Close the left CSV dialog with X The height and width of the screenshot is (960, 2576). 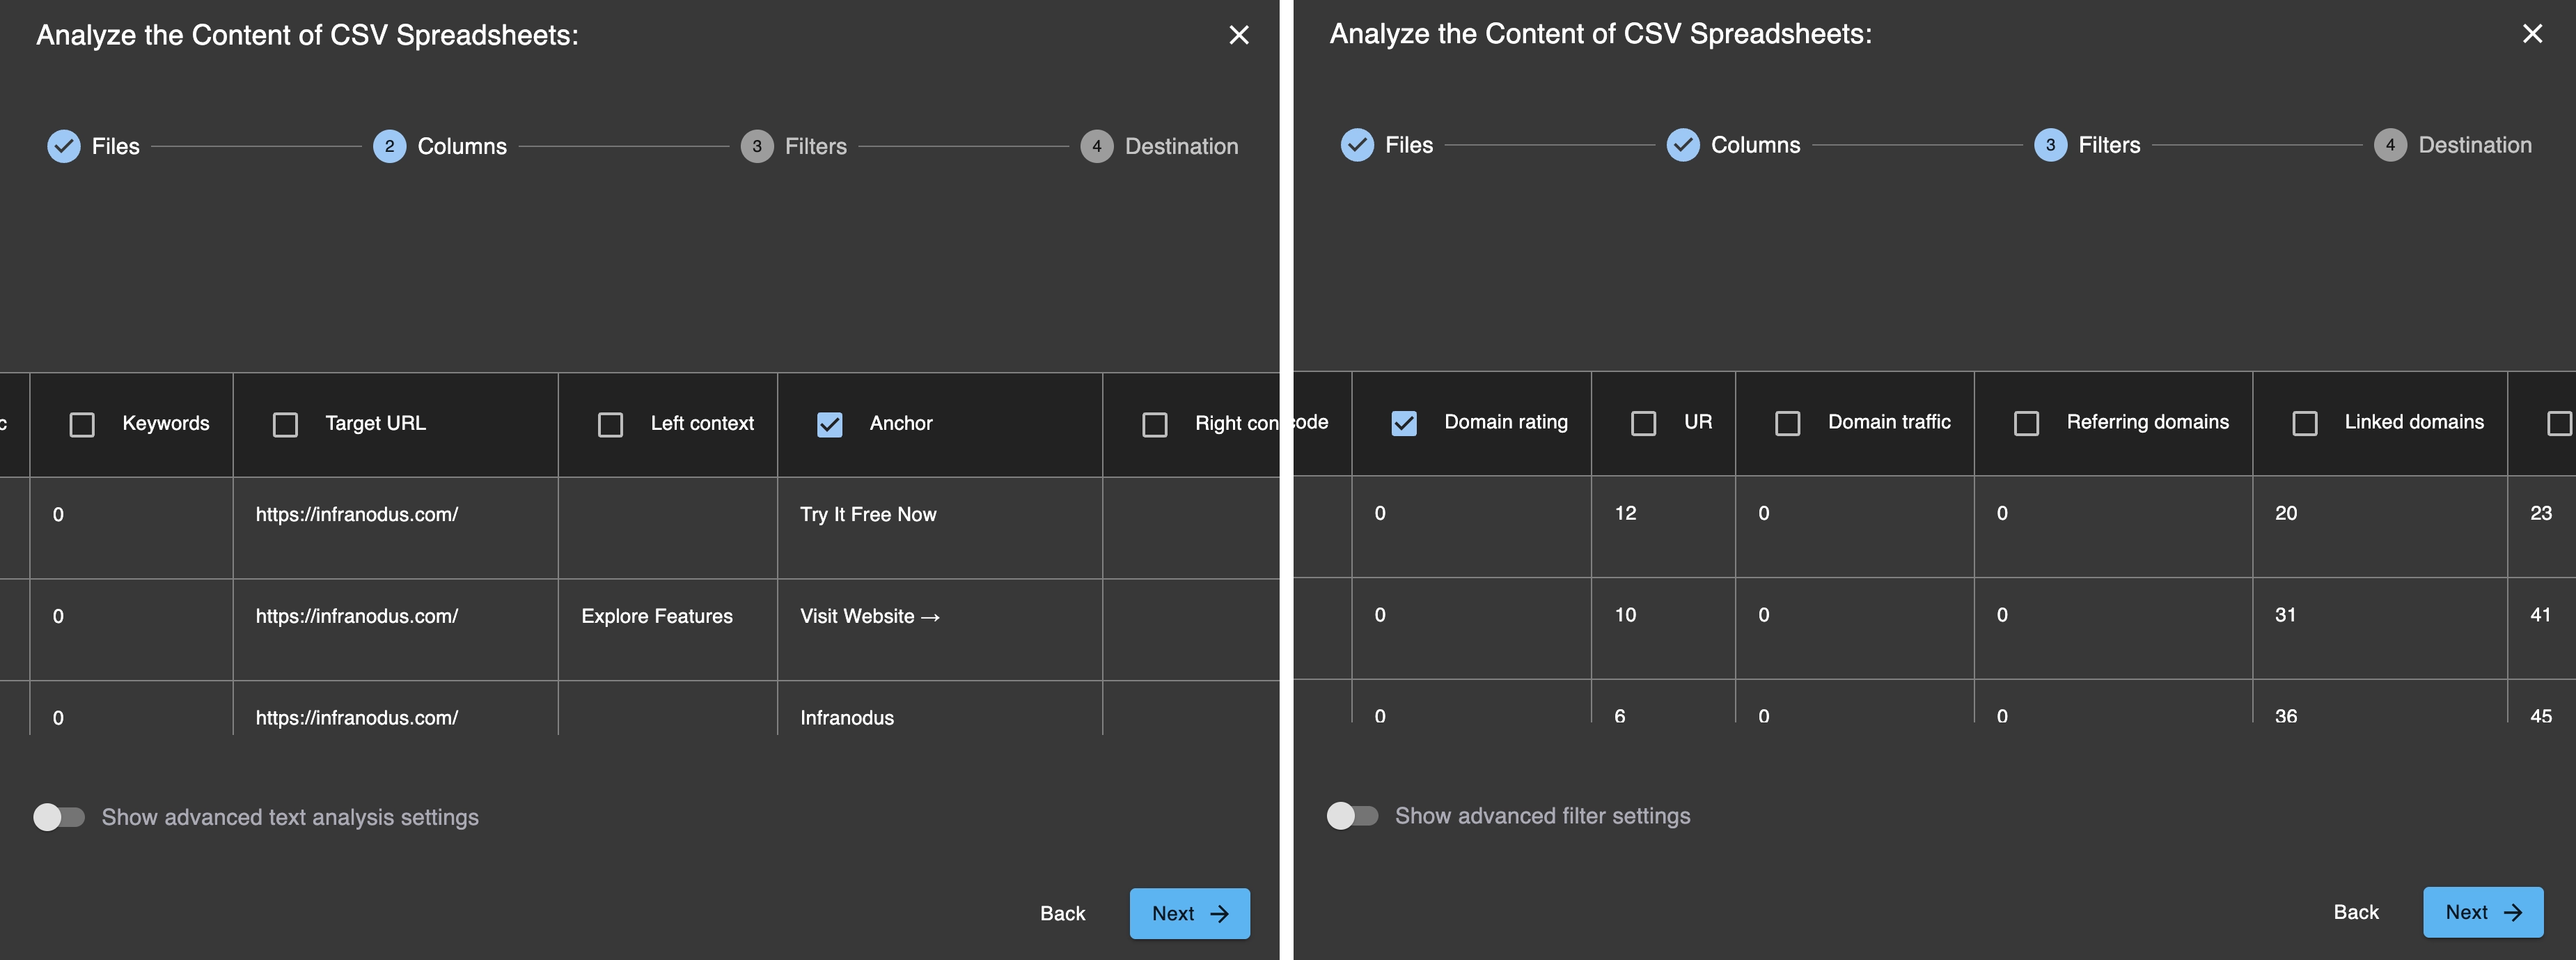click(x=1239, y=35)
